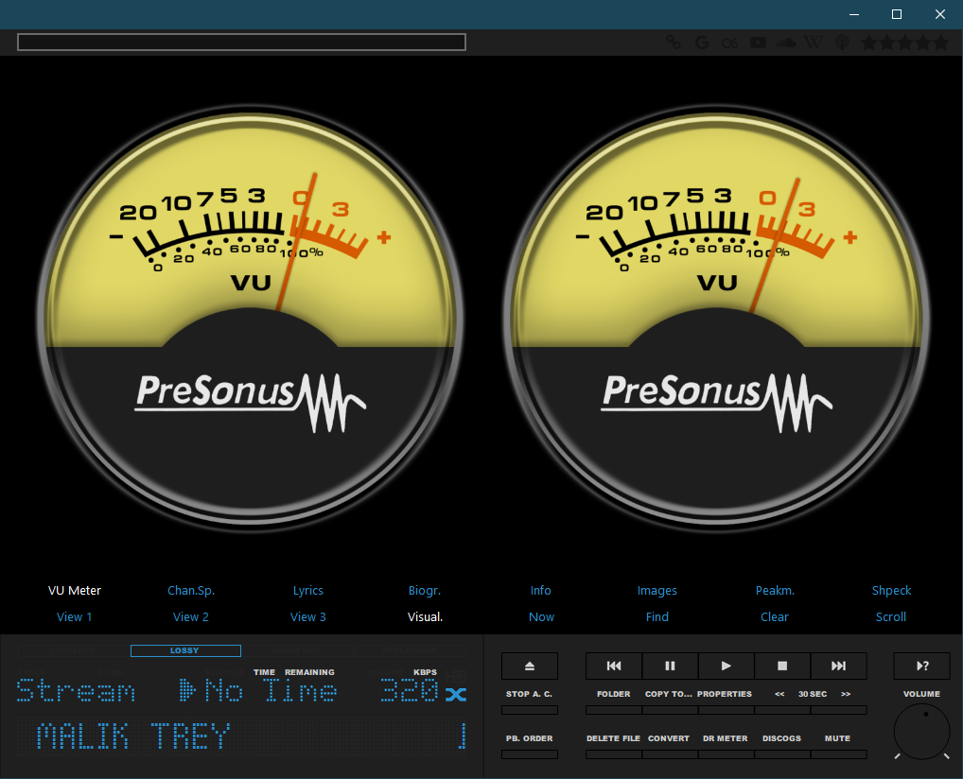Image resolution: width=963 pixels, height=779 pixels.
Task: Click the Find link
Action: [x=657, y=617]
